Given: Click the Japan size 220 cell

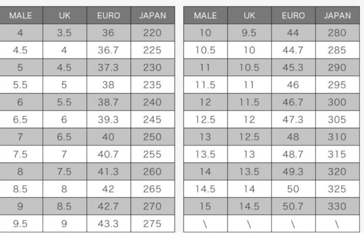Looking at the screenshot, I should click(153, 33).
